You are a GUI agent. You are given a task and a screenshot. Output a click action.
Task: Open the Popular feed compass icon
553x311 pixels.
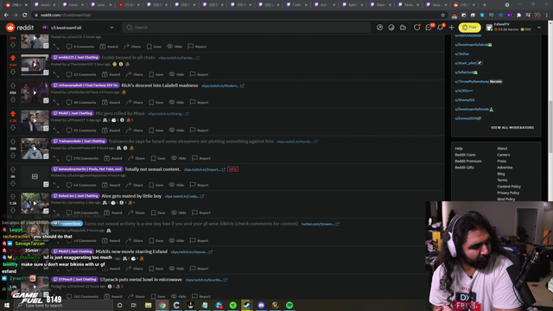[380, 28]
